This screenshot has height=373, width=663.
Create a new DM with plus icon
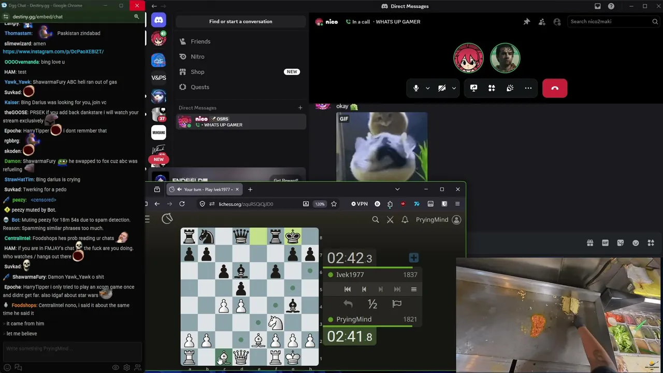point(300,108)
